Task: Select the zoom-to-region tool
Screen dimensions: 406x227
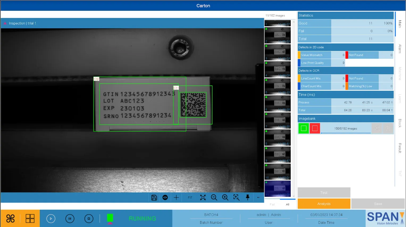Action: [x=236, y=198]
